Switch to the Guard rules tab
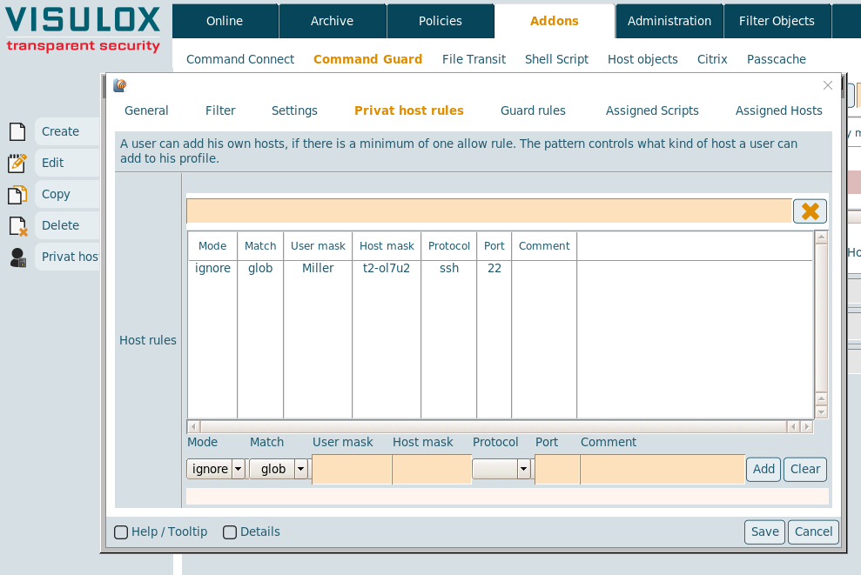 pos(533,110)
